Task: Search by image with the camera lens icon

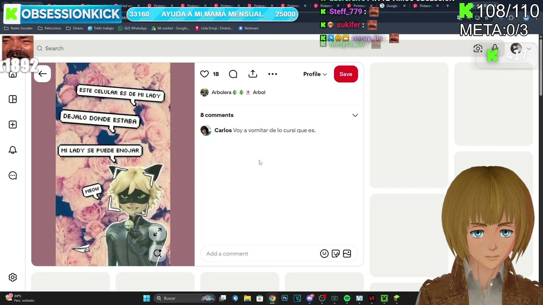Action: (478, 49)
